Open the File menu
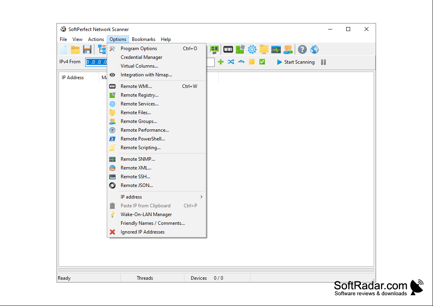Viewport: 433px width, 306px height. [63, 39]
